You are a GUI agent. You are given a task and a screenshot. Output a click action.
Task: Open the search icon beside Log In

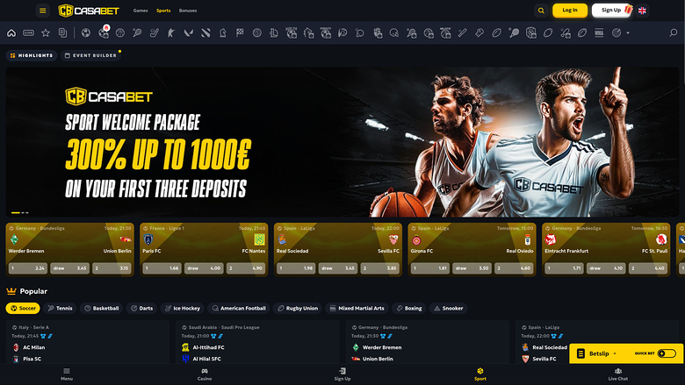[x=541, y=11]
